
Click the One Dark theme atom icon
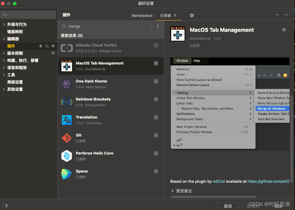(66, 84)
